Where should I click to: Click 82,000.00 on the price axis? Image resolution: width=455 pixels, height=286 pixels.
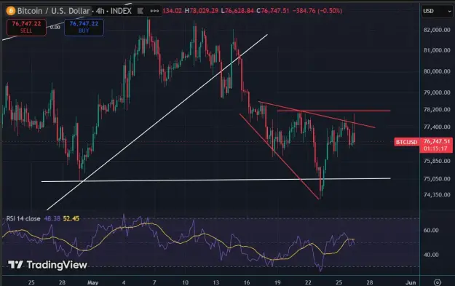pos(437,30)
